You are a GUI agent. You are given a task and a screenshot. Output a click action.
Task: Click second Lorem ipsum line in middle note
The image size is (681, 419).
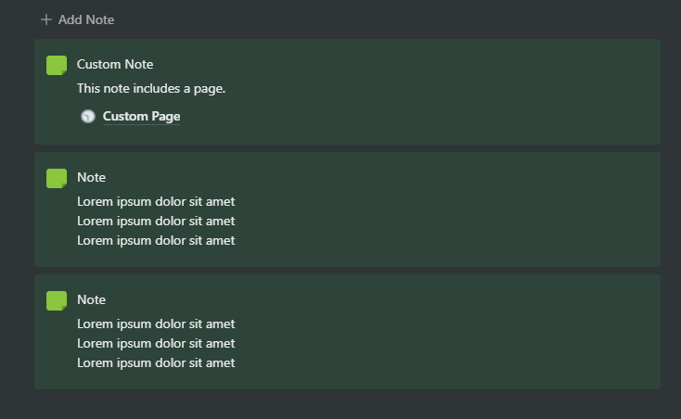pos(156,221)
